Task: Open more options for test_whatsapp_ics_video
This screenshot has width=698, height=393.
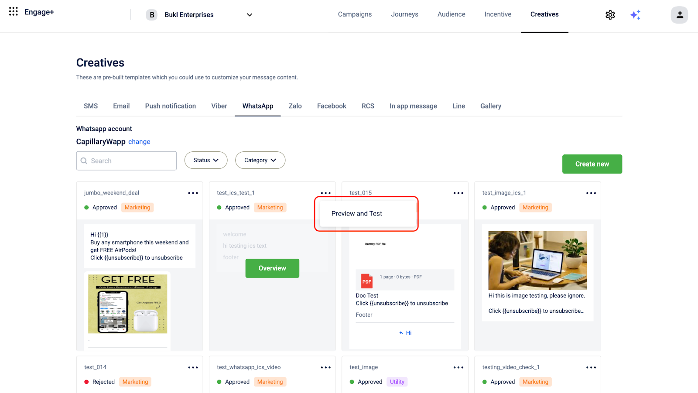Action: pyautogui.click(x=325, y=367)
